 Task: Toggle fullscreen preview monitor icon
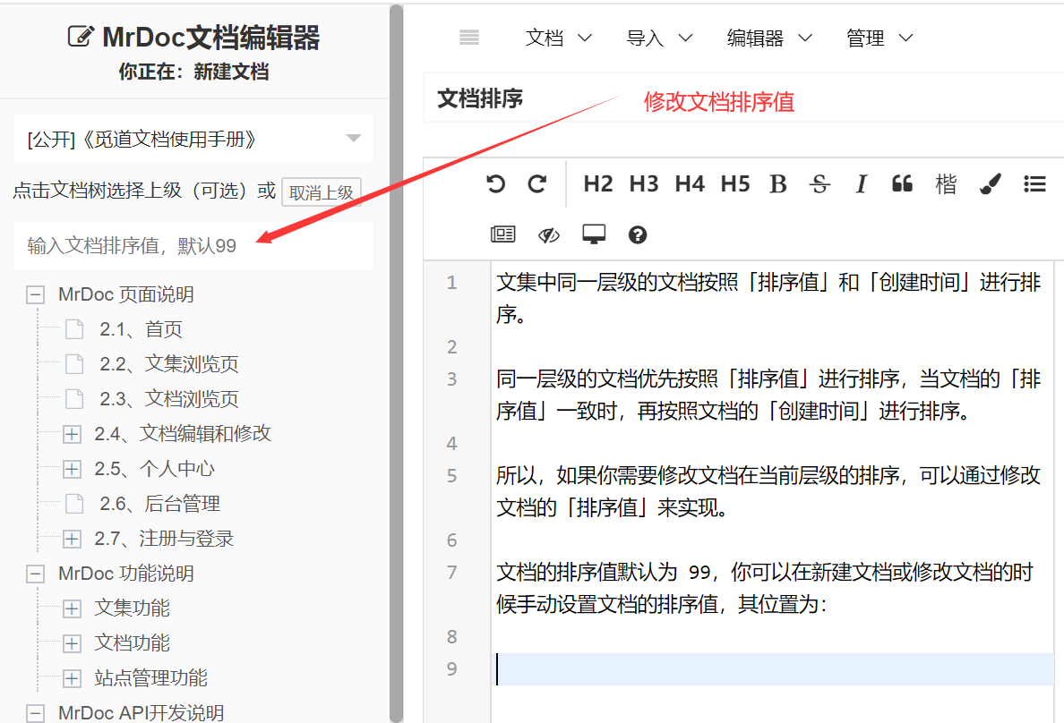[x=593, y=235]
